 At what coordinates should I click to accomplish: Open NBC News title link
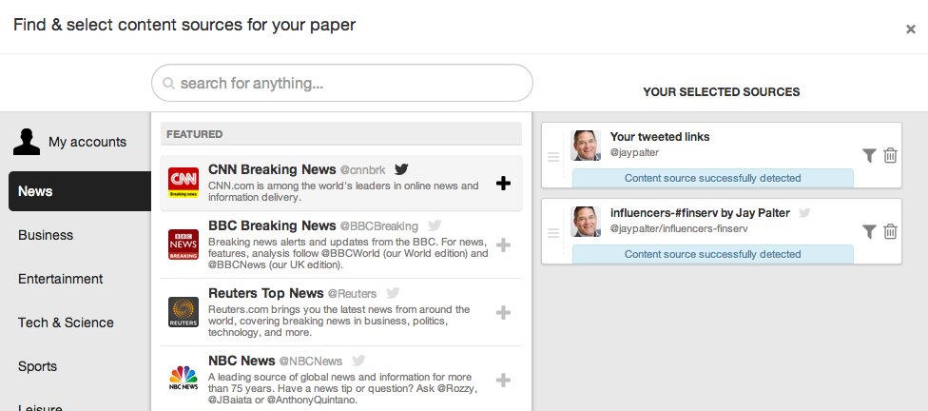(x=242, y=361)
